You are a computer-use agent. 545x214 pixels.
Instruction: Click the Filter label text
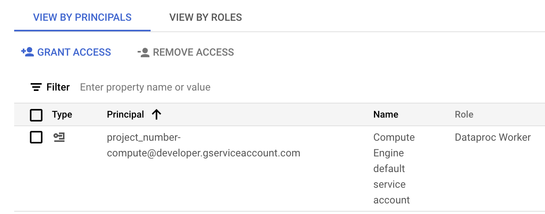[x=58, y=87]
